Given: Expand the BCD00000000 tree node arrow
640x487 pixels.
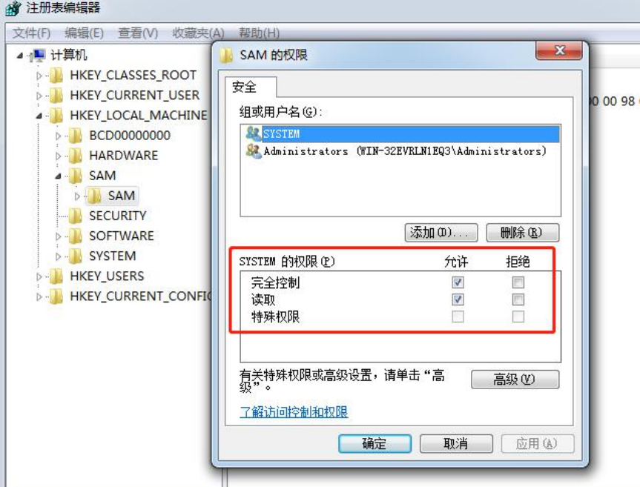Looking at the screenshot, I should coord(59,136).
